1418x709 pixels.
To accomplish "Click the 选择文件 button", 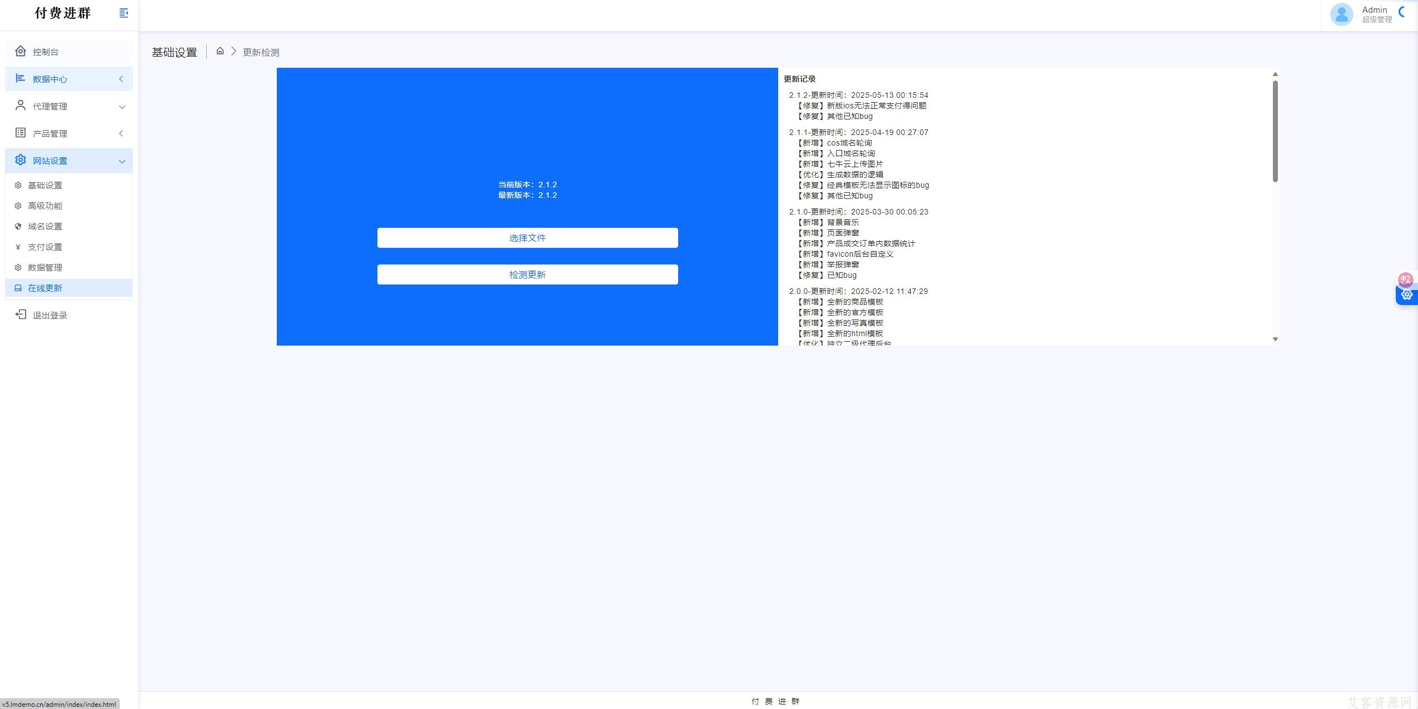I will coord(527,238).
